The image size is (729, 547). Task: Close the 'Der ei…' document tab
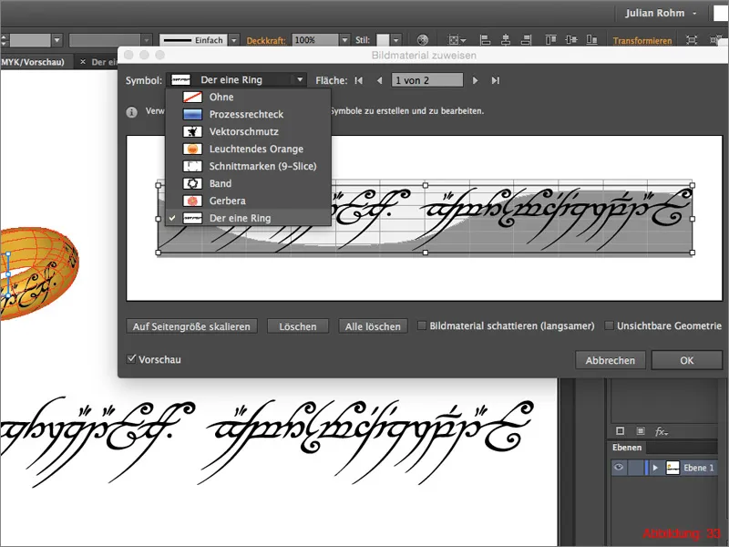[83, 61]
